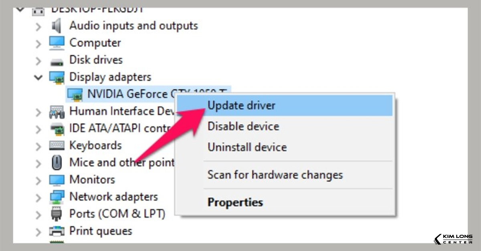
Task: Expand the Audio inputs and outputs node
Action: pyautogui.click(x=38, y=26)
